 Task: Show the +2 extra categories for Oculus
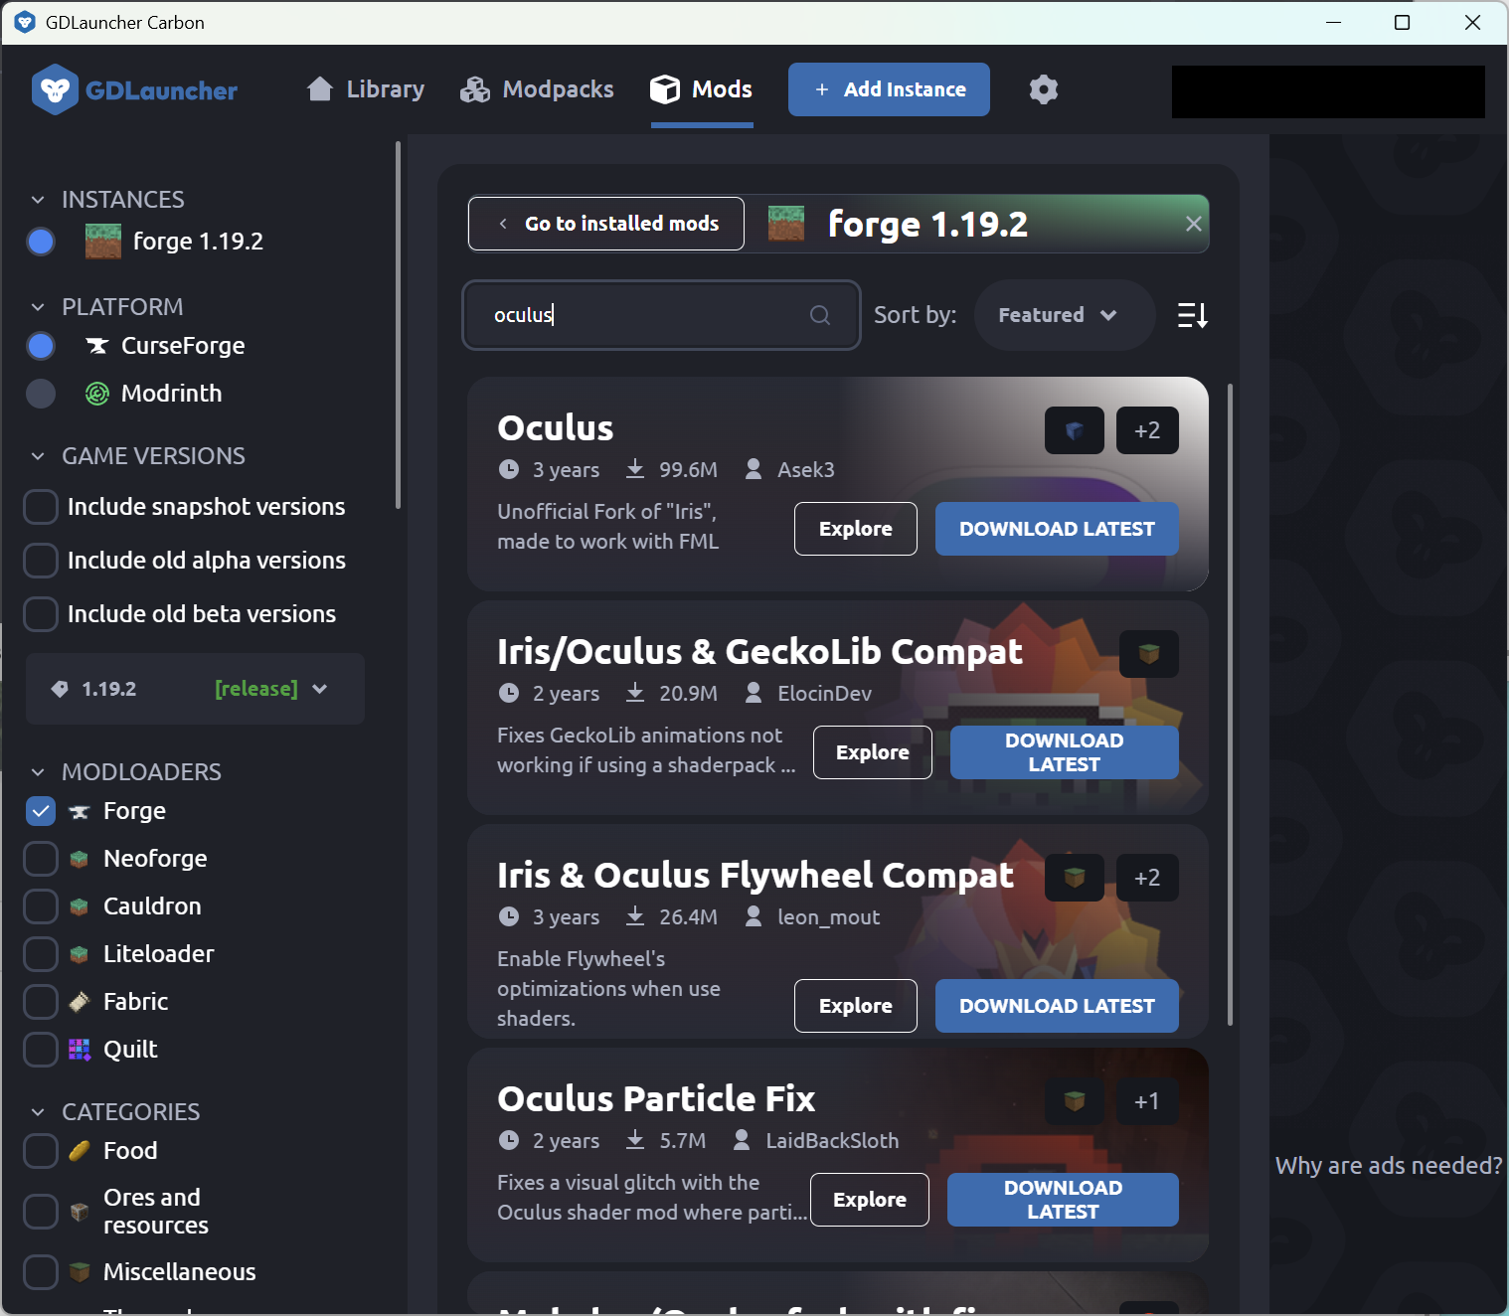pyautogui.click(x=1147, y=430)
